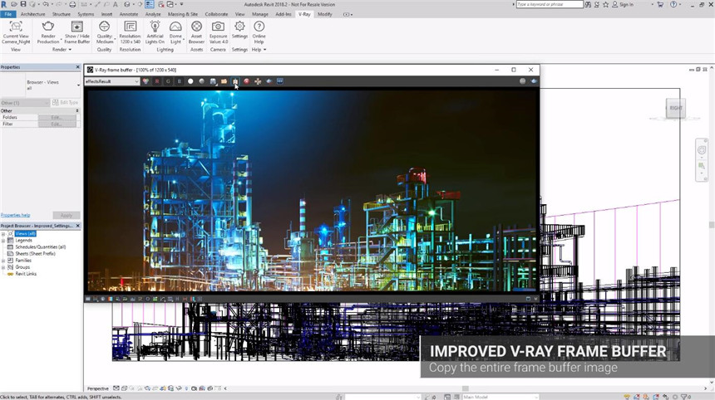The height and width of the screenshot is (400, 715).
Task: Switch to the Architecture ribbon tab
Action: (x=33, y=14)
